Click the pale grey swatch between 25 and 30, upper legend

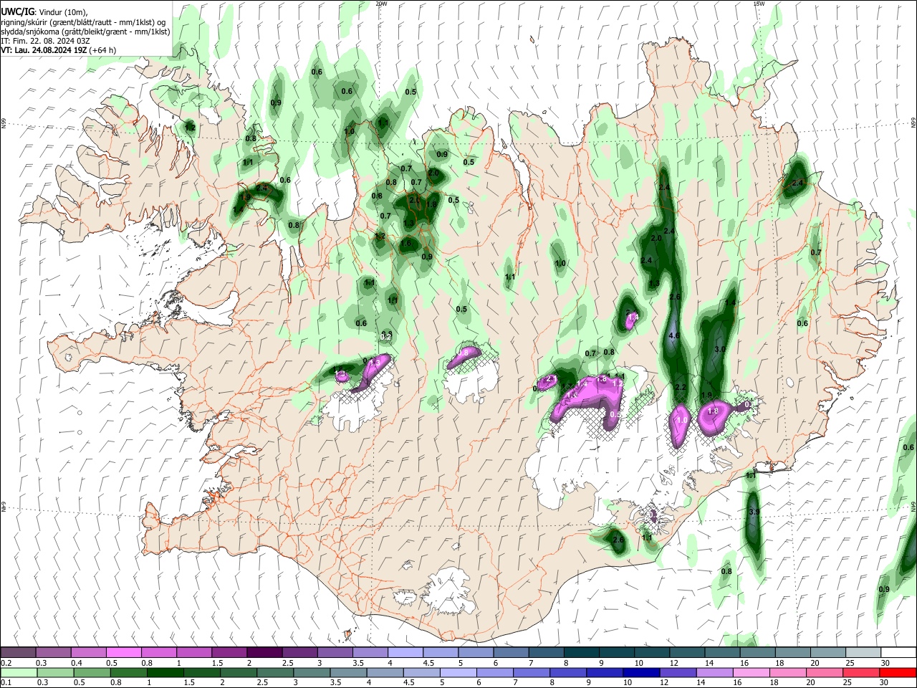coord(863,653)
